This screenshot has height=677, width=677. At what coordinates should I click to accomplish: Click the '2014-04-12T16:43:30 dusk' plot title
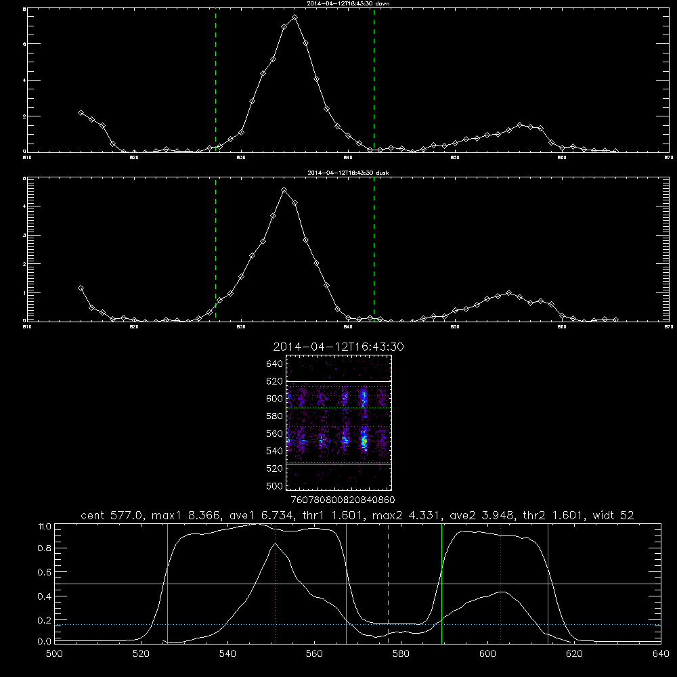[x=348, y=173]
